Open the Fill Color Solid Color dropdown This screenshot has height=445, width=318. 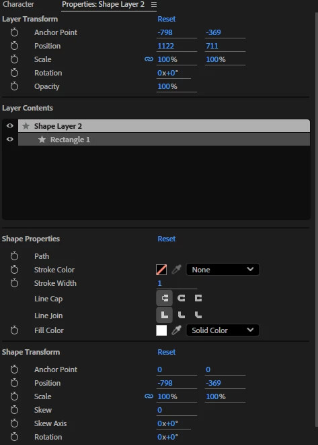pyautogui.click(x=223, y=330)
